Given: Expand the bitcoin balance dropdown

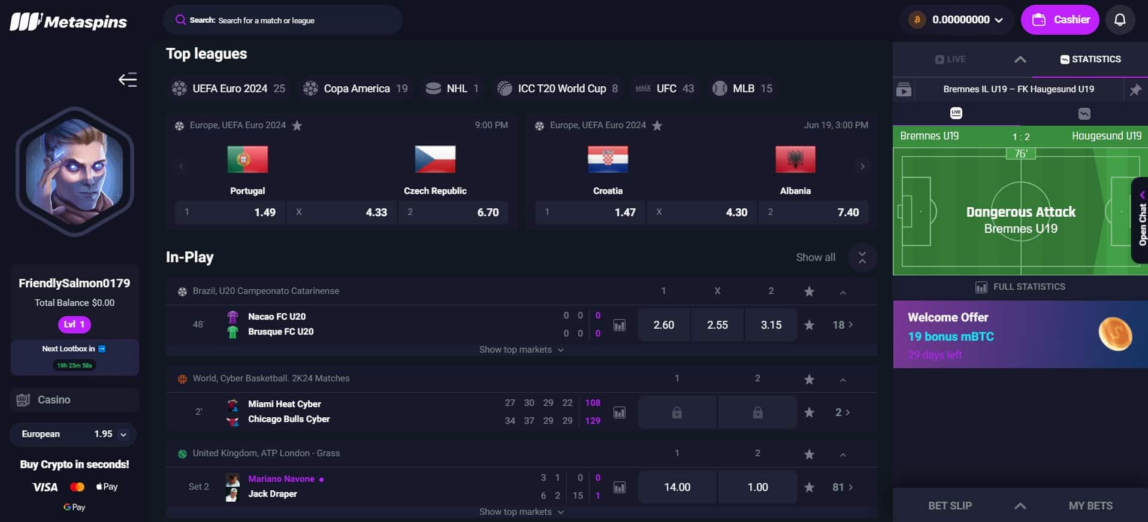Looking at the screenshot, I should coord(956,20).
